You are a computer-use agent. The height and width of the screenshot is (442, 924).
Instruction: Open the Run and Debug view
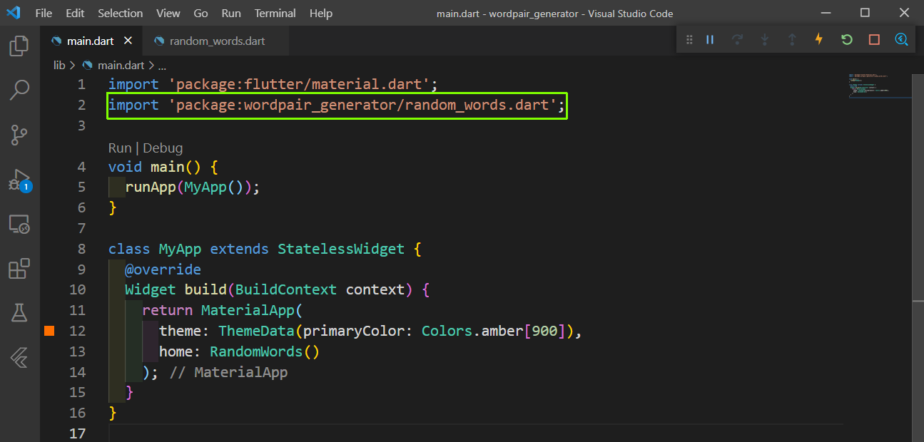[x=19, y=180]
